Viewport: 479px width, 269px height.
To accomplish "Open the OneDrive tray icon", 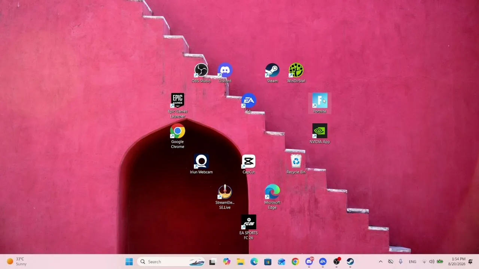I will [391, 262].
